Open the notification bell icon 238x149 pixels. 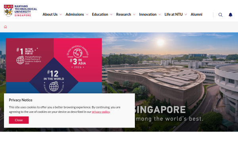pos(230,15)
